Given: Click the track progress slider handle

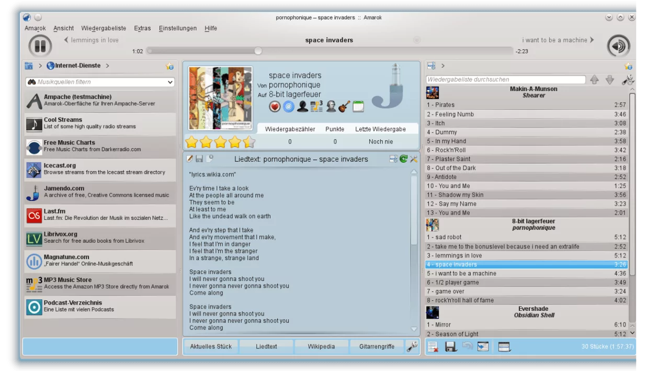Looking at the screenshot, I should click(258, 51).
